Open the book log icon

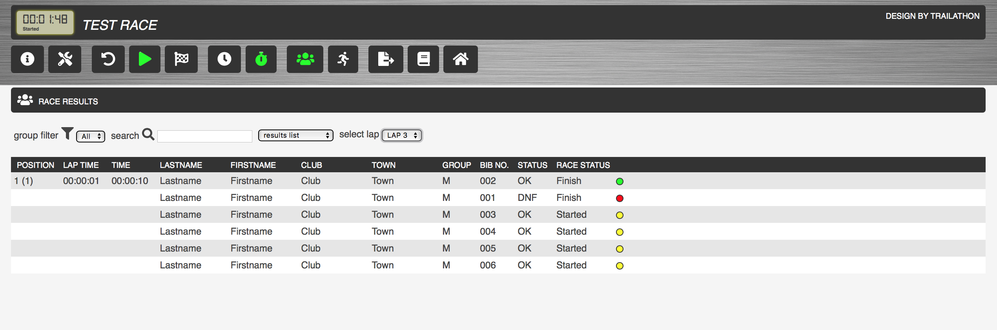tap(423, 59)
